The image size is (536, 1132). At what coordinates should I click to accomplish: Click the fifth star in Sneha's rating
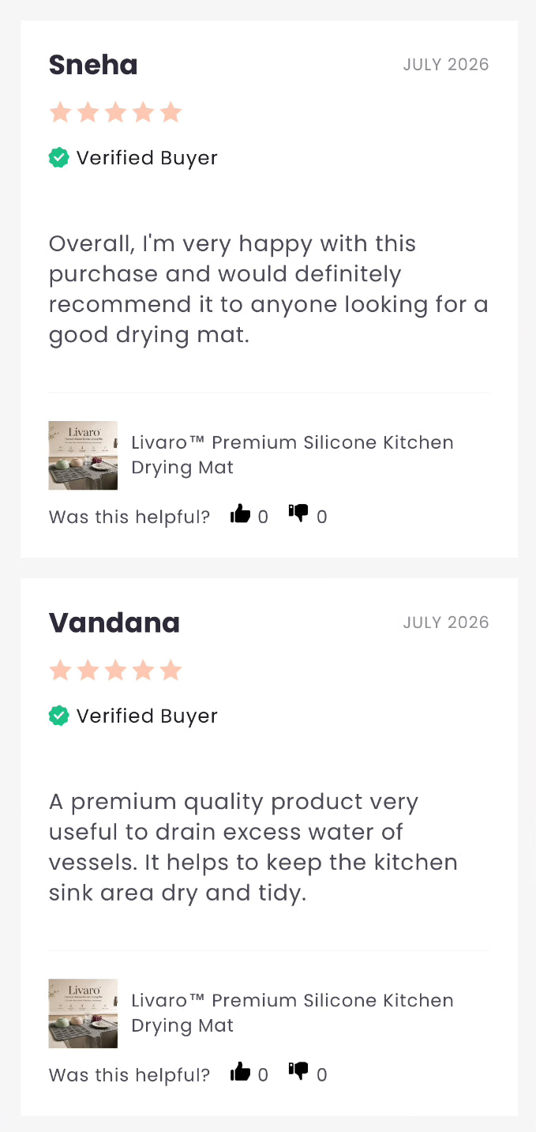(171, 113)
